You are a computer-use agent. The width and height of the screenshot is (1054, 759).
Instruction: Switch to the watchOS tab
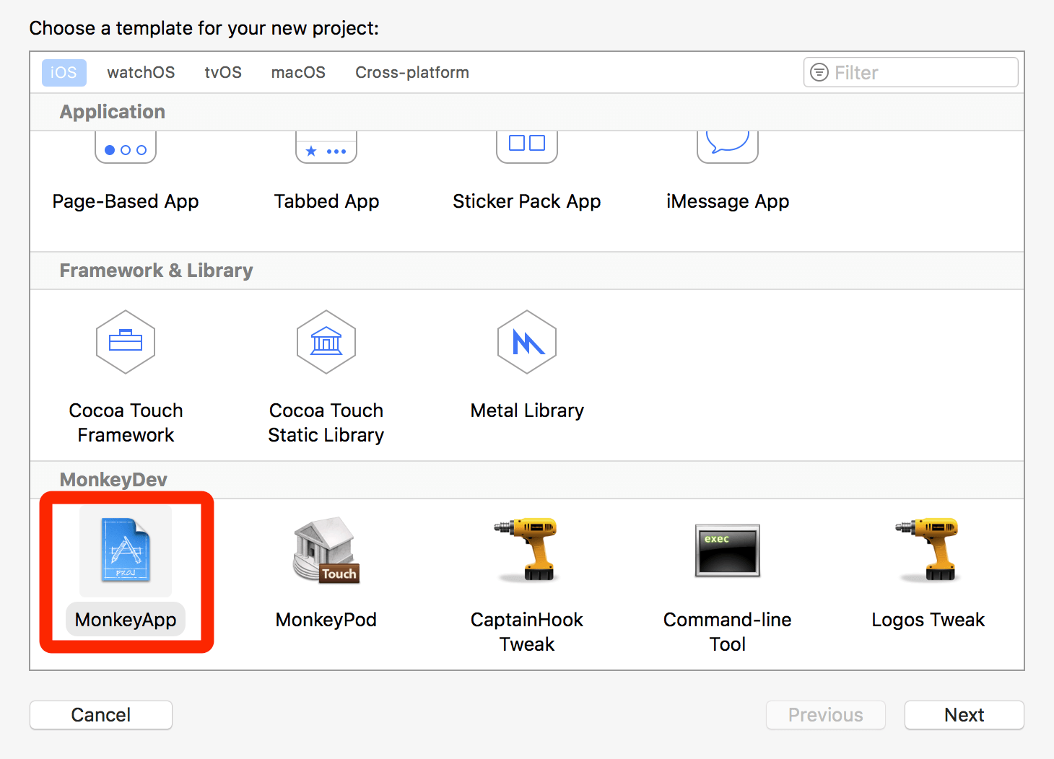coord(141,73)
